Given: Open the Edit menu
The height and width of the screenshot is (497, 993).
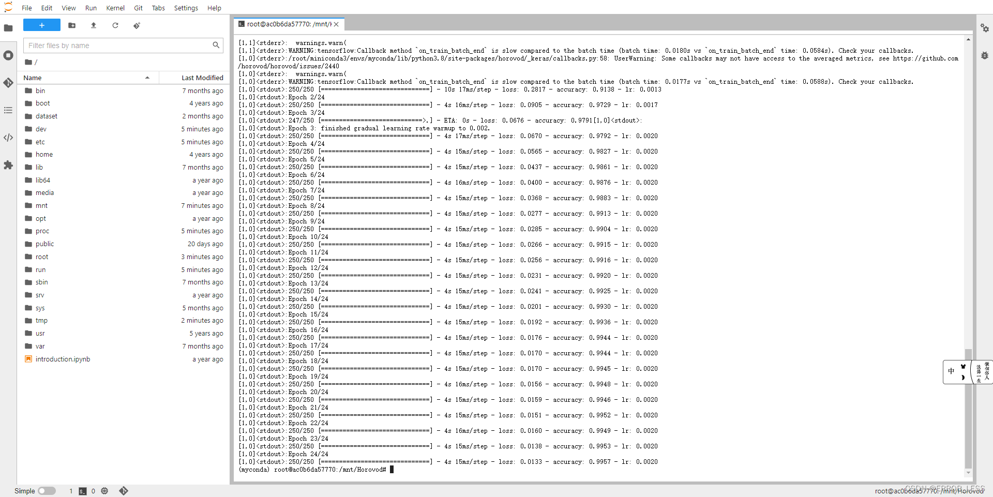Looking at the screenshot, I should (x=47, y=8).
